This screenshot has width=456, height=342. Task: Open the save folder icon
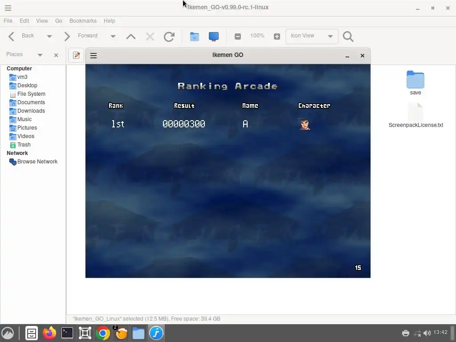point(415,80)
